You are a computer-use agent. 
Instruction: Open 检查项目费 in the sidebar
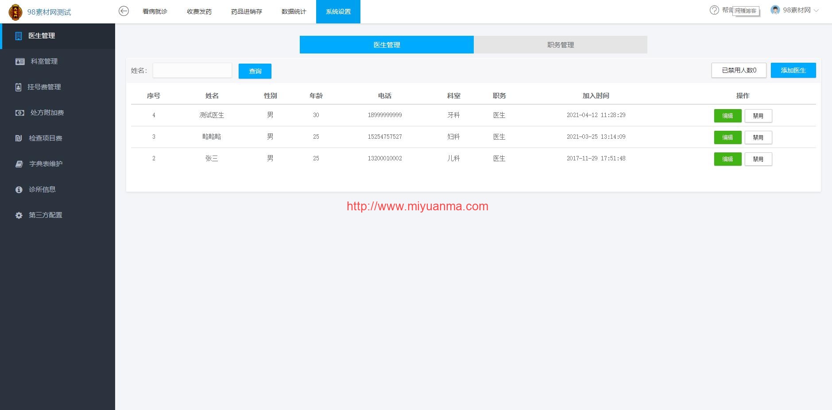[58, 138]
